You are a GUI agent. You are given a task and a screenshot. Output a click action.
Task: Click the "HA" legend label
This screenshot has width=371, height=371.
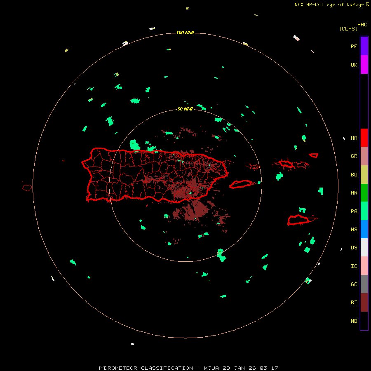click(354, 138)
